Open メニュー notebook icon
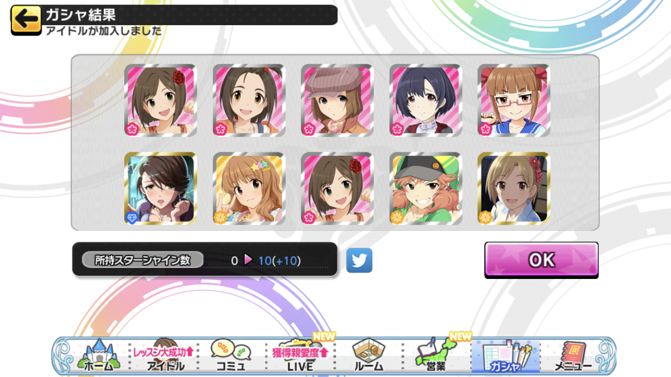The width and height of the screenshot is (671, 377). (x=573, y=355)
